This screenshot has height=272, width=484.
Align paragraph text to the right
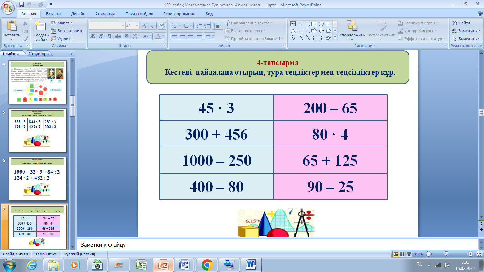(x=191, y=36)
